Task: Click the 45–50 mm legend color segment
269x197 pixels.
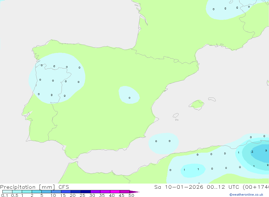Action: [125, 192]
